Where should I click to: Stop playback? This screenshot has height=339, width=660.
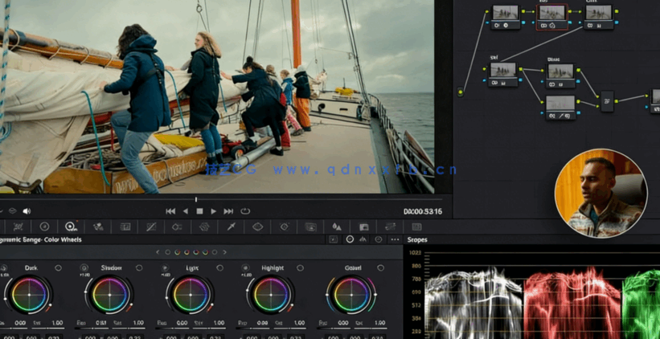point(199,211)
